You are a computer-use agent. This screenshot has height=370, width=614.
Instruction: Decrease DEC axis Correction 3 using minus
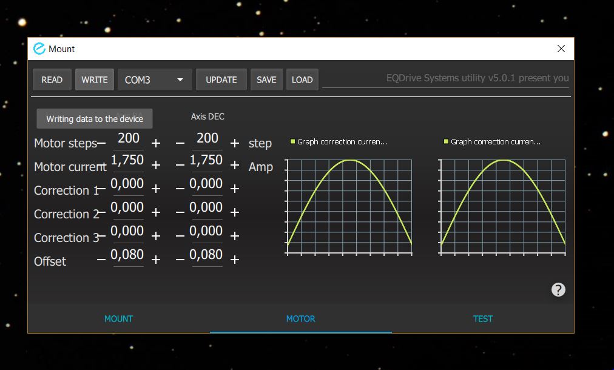(x=180, y=236)
